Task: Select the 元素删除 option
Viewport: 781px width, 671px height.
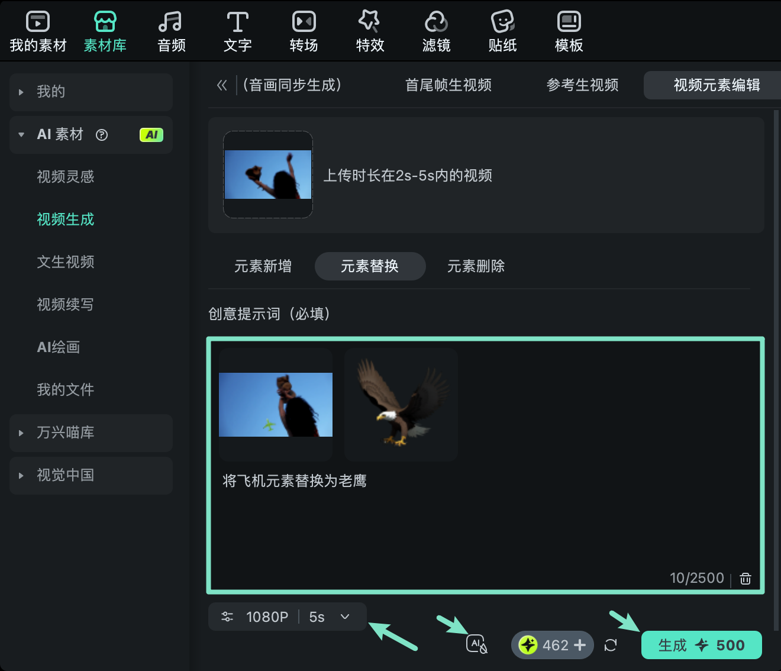Action: pyautogui.click(x=476, y=266)
